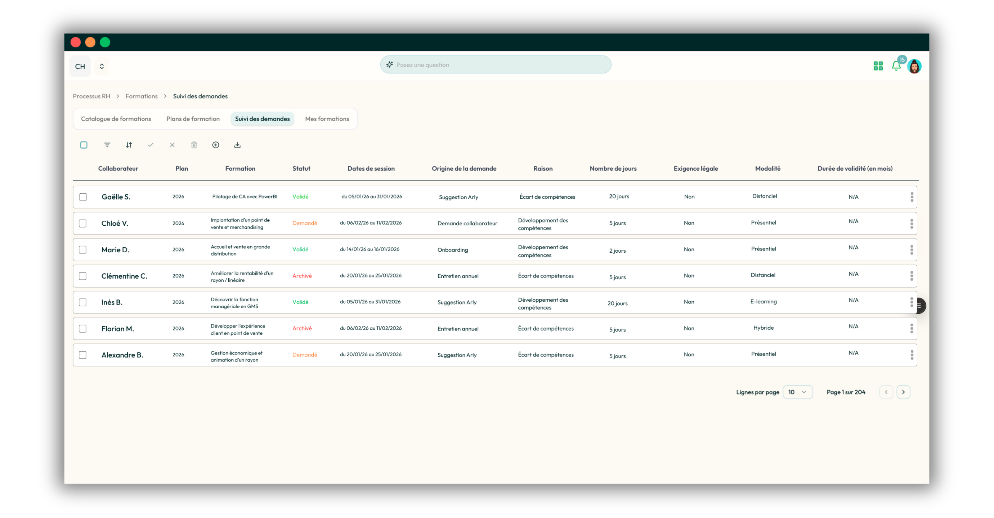Viewport: 994px width, 518px height.
Task: Expand the CH workspace switcher chevrons
Action: 102,66
